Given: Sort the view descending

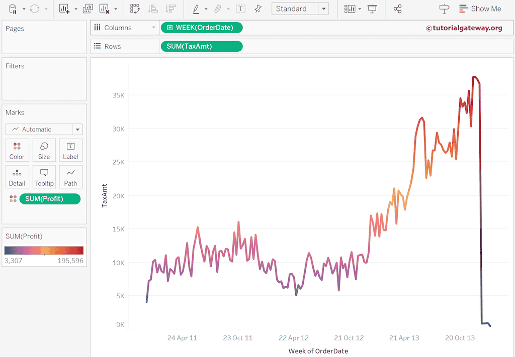Looking at the screenshot, I should coord(170,9).
